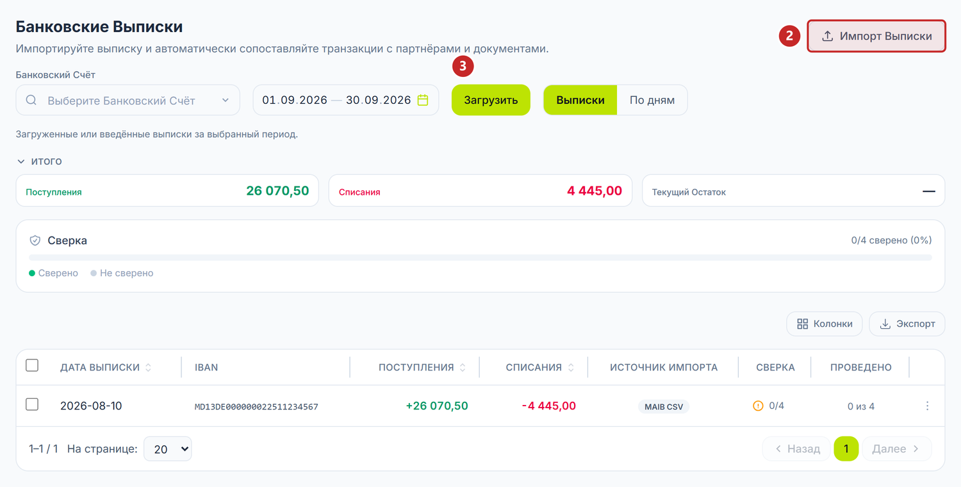
Task: Click the Сверка shield icon
Action: 35,240
